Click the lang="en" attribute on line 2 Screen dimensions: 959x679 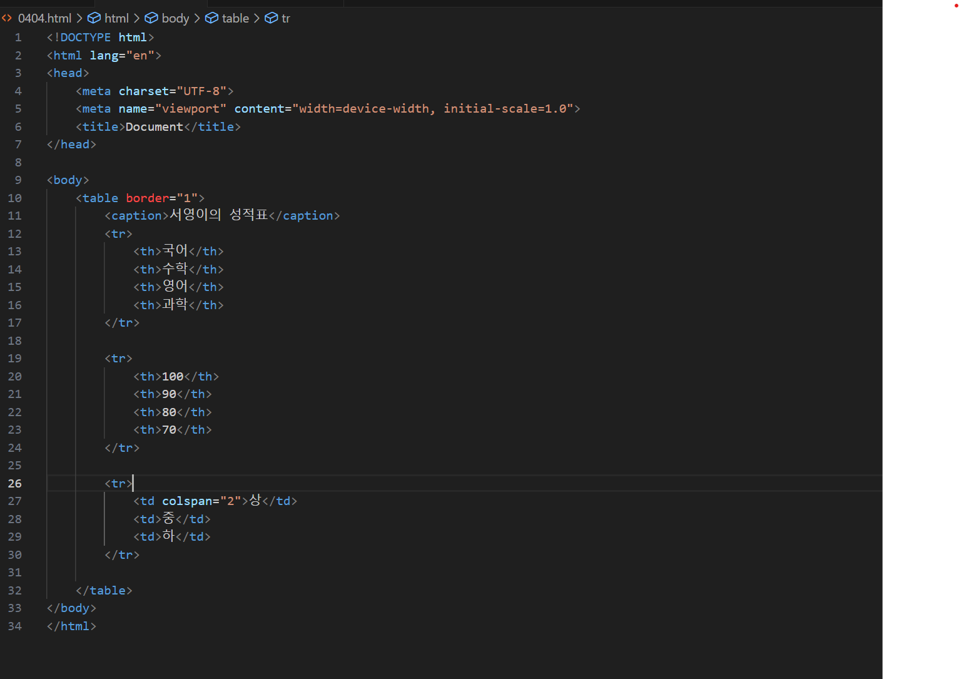coord(122,56)
